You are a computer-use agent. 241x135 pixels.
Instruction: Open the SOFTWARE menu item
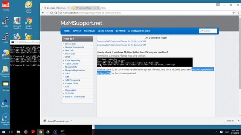pyautogui.click(x=90, y=31)
